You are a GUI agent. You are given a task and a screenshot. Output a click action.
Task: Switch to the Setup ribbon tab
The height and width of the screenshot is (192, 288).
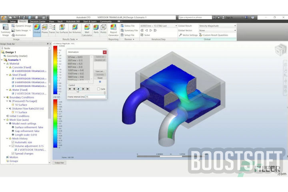13,22
